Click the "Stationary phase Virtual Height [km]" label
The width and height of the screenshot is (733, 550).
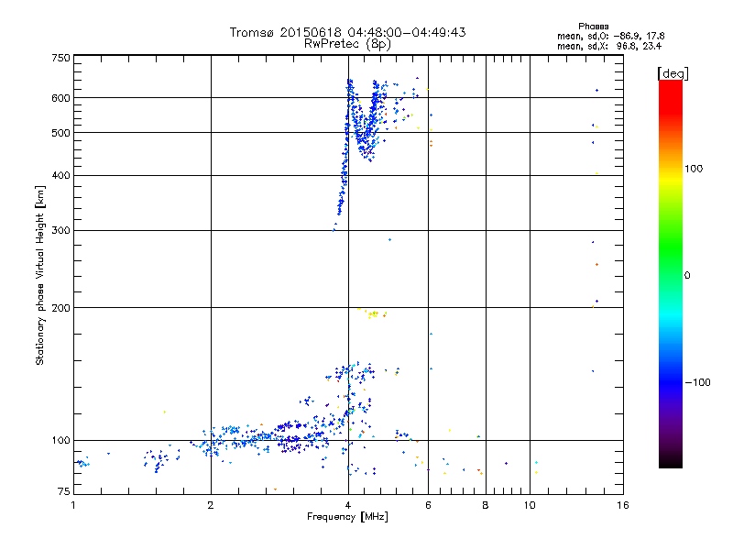(x=40, y=276)
